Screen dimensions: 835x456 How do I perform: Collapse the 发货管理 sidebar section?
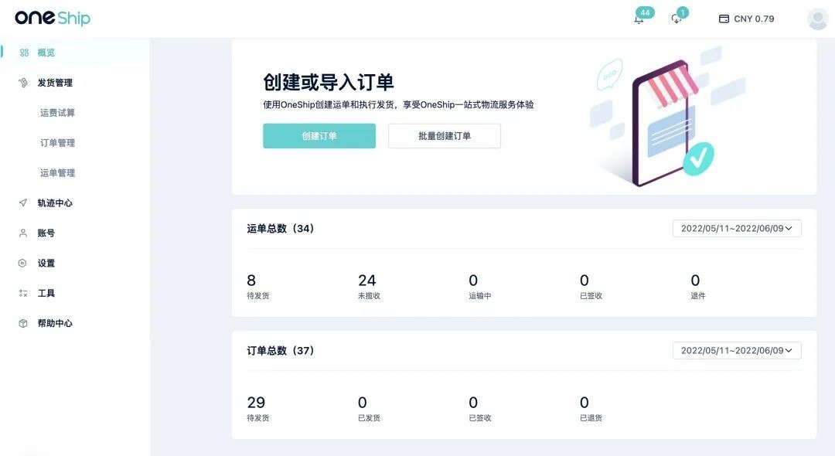coord(55,83)
